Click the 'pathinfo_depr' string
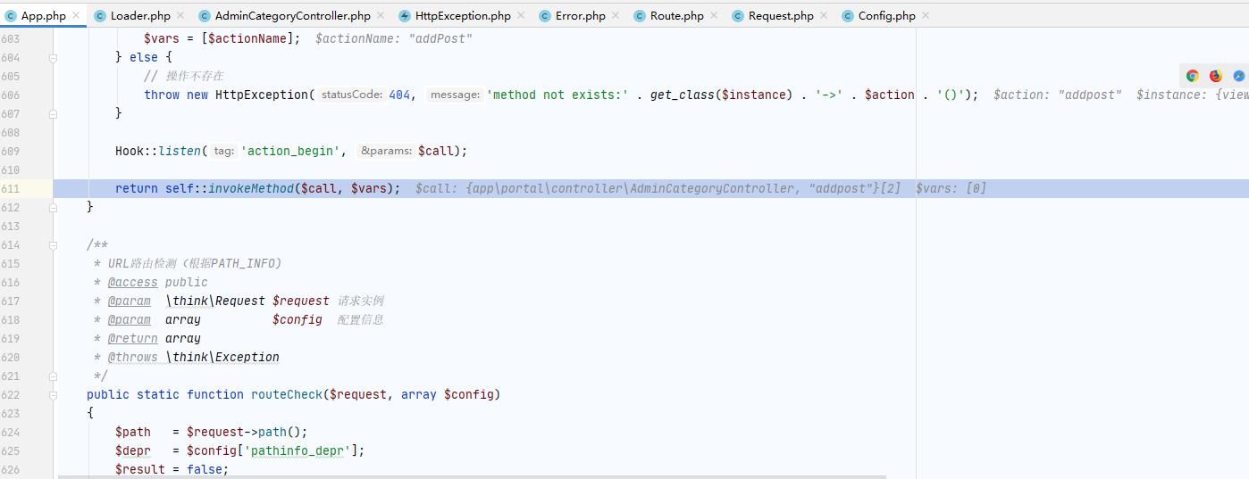 tap(301, 450)
